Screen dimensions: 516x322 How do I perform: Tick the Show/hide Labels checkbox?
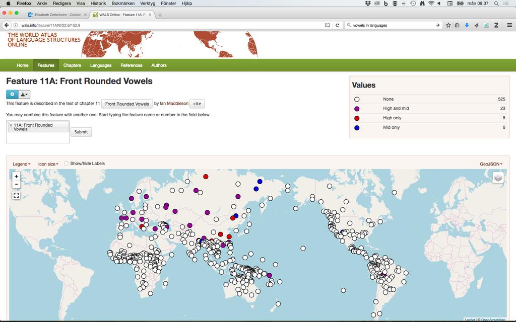click(66, 164)
